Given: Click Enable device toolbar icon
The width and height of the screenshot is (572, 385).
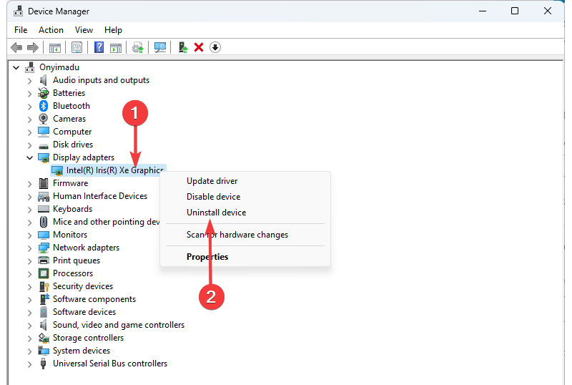Looking at the screenshot, I should pos(182,47).
